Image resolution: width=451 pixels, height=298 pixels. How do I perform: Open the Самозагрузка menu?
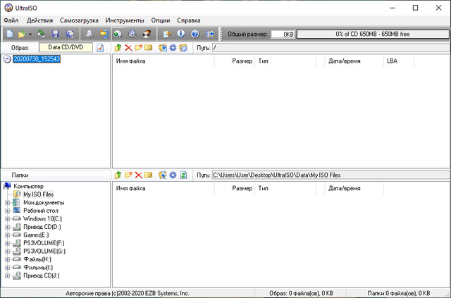coord(78,20)
